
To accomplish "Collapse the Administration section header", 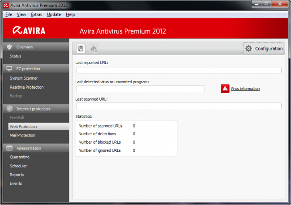I will [x=36, y=148].
